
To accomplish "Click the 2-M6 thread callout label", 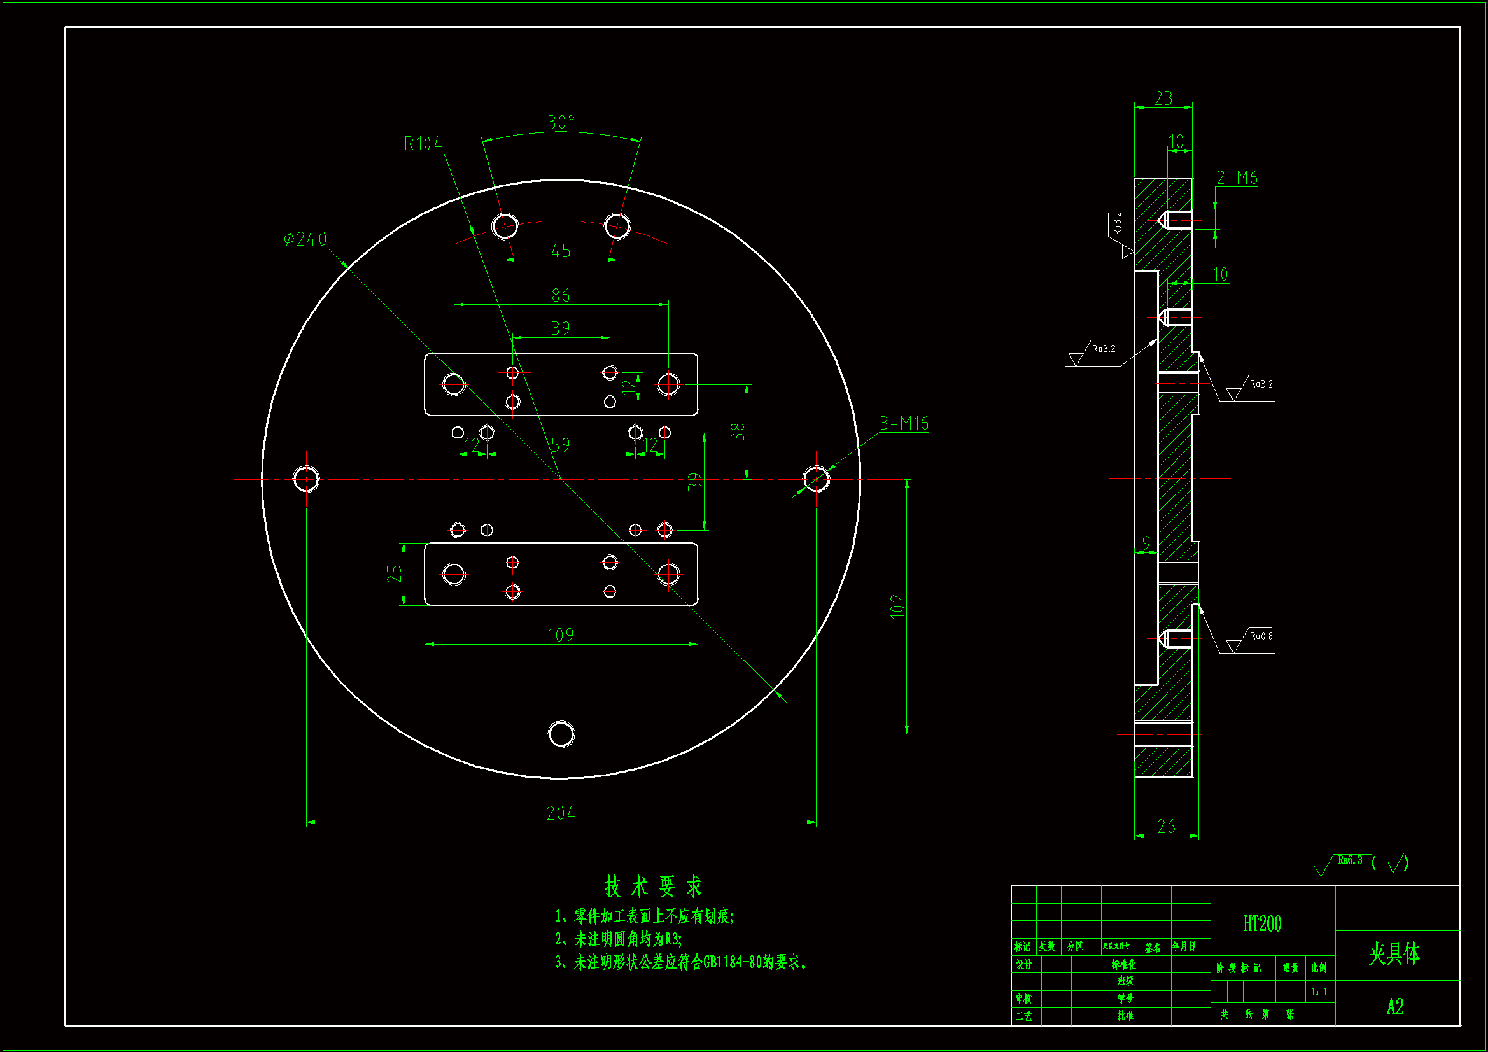I will pyautogui.click(x=1237, y=178).
